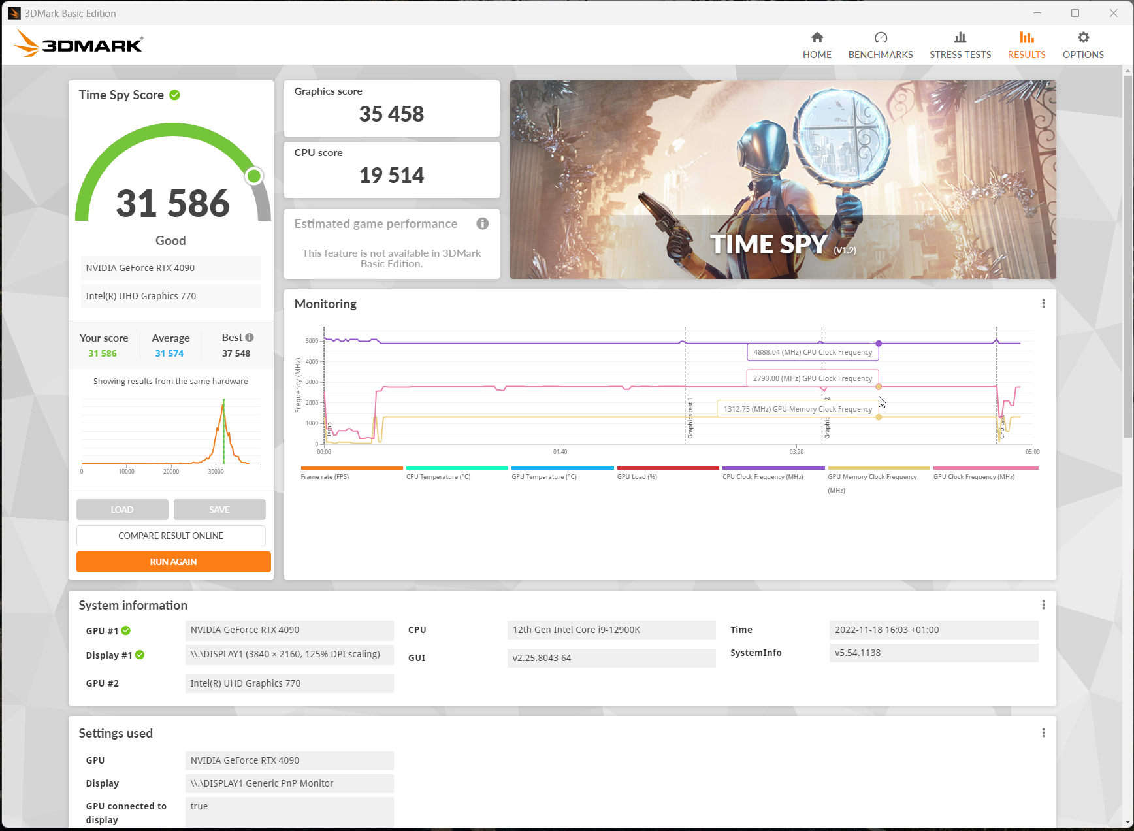This screenshot has width=1134, height=831.
Task: Switch to the Stress Tests tab
Action: (x=960, y=46)
